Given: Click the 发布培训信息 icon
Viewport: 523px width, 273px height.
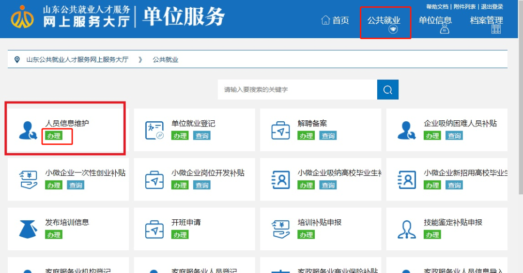Looking at the screenshot, I should (x=28, y=230).
